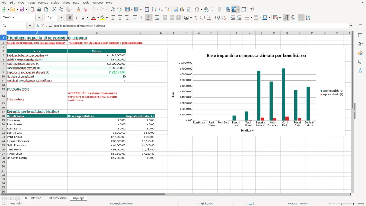Image resolution: width=366 pixels, height=206 pixels.
Task: Apply yellow background color swatch
Action: [x=102, y=18]
